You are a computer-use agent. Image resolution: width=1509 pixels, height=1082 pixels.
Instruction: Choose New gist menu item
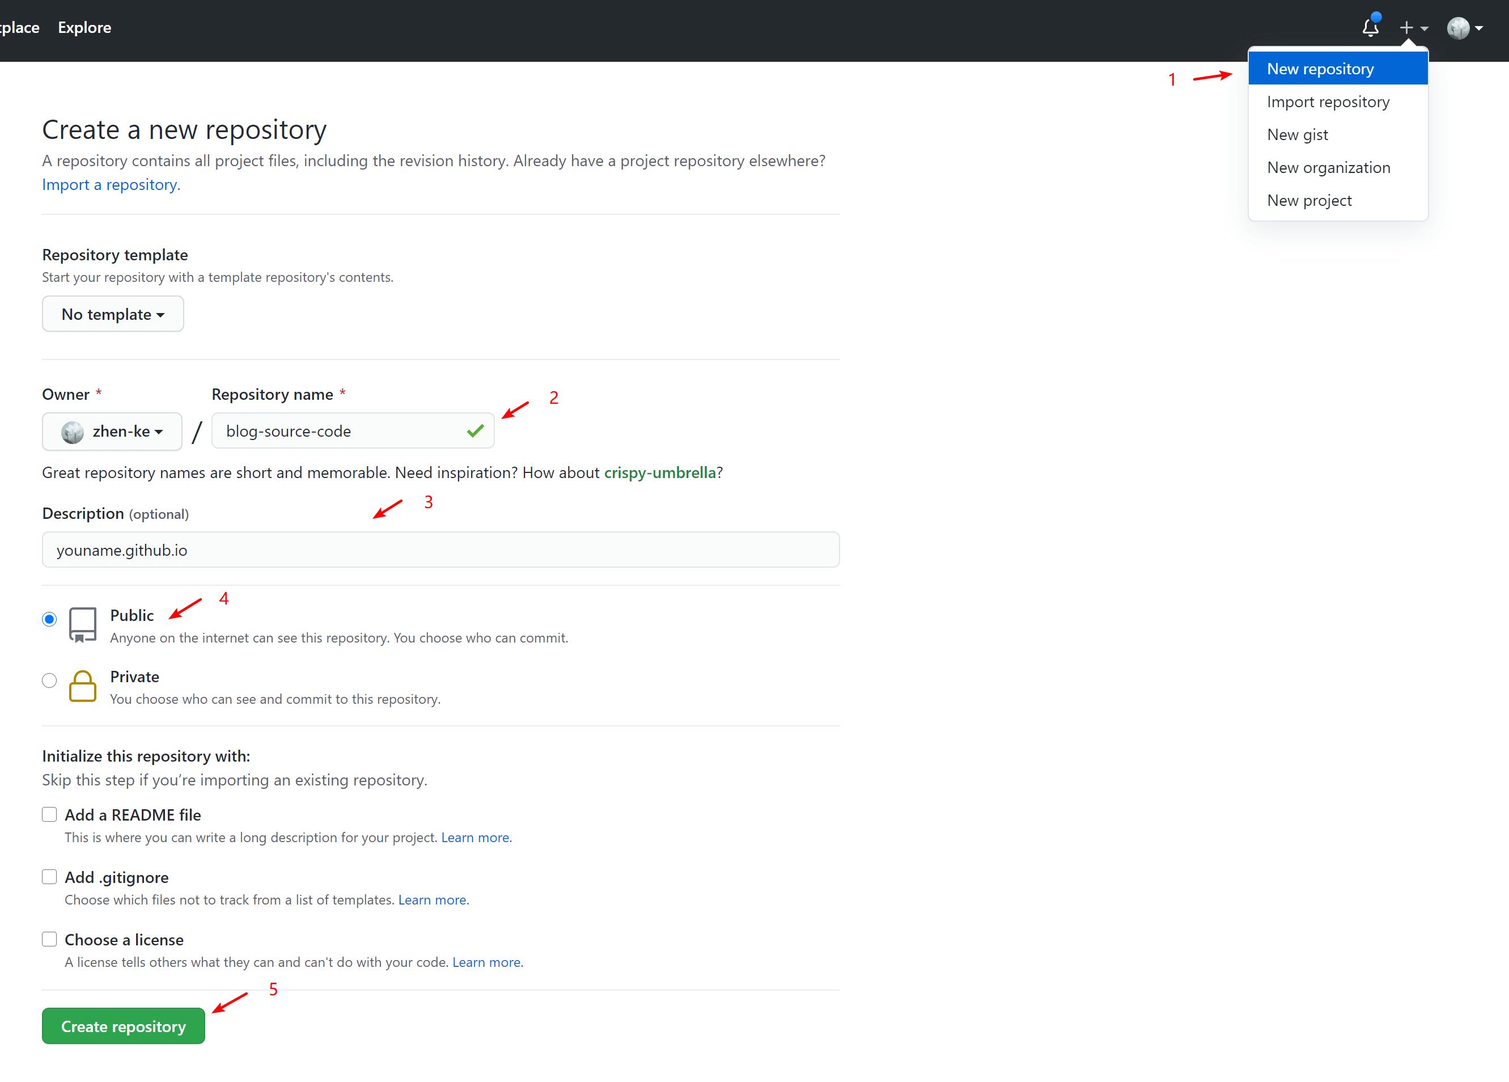tap(1298, 134)
